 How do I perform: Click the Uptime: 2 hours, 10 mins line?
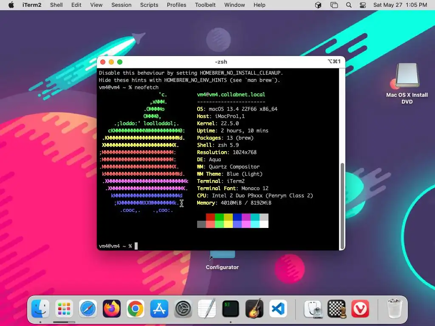[x=233, y=131]
